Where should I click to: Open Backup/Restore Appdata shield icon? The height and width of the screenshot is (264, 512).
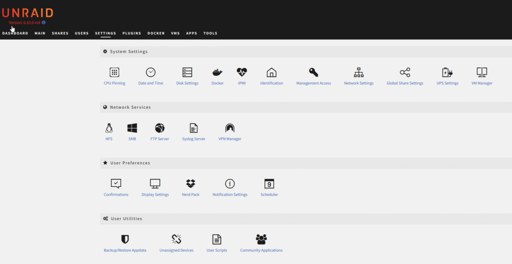(125, 239)
